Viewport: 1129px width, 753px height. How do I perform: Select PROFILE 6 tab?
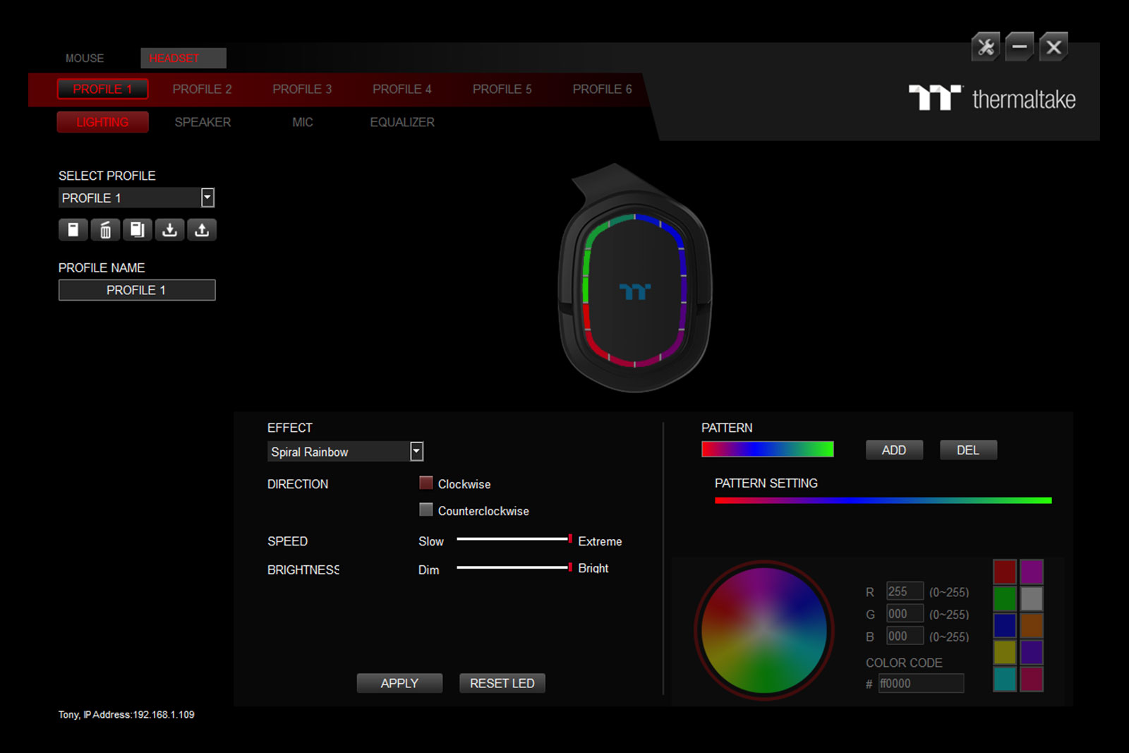click(x=603, y=89)
